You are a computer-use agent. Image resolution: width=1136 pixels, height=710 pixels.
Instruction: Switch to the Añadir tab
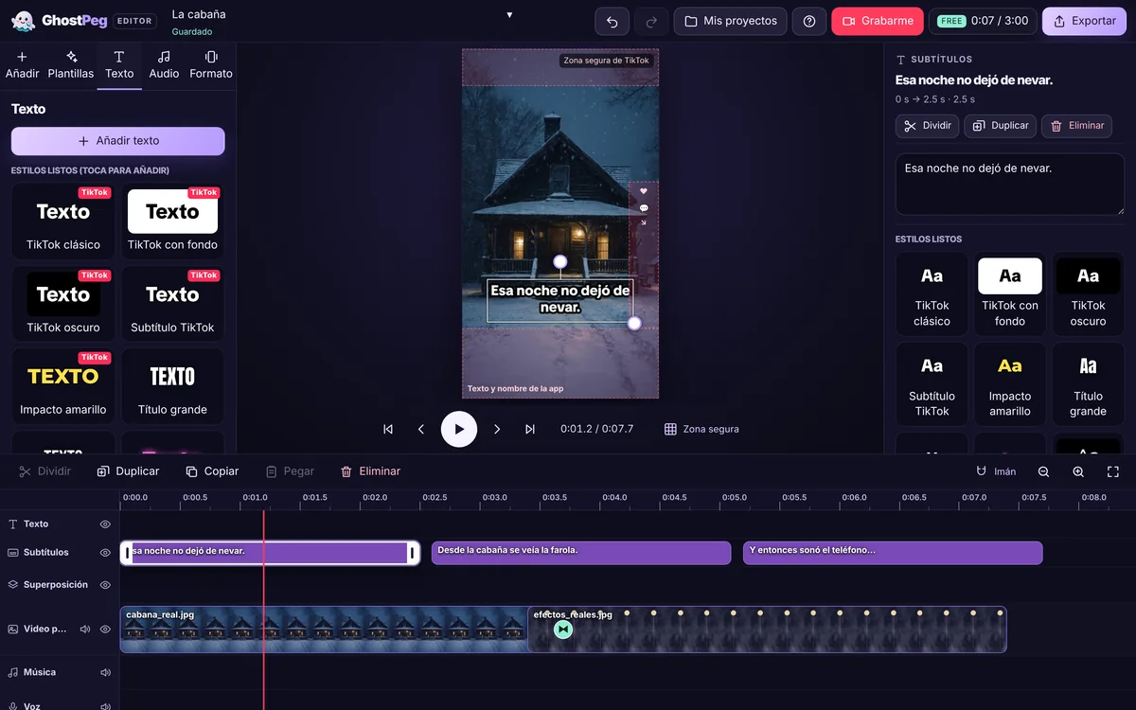(x=23, y=65)
